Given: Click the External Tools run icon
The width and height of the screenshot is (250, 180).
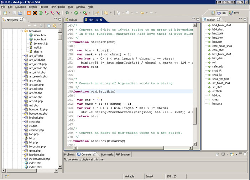Looking at the screenshot, I should tap(85, 13).
